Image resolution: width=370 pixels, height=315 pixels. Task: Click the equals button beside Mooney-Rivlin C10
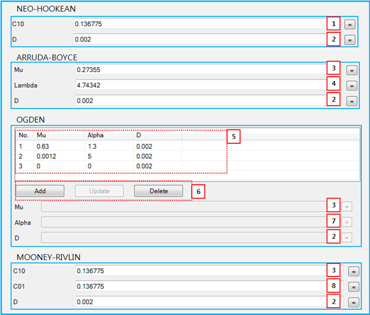[x=353, y=271]
